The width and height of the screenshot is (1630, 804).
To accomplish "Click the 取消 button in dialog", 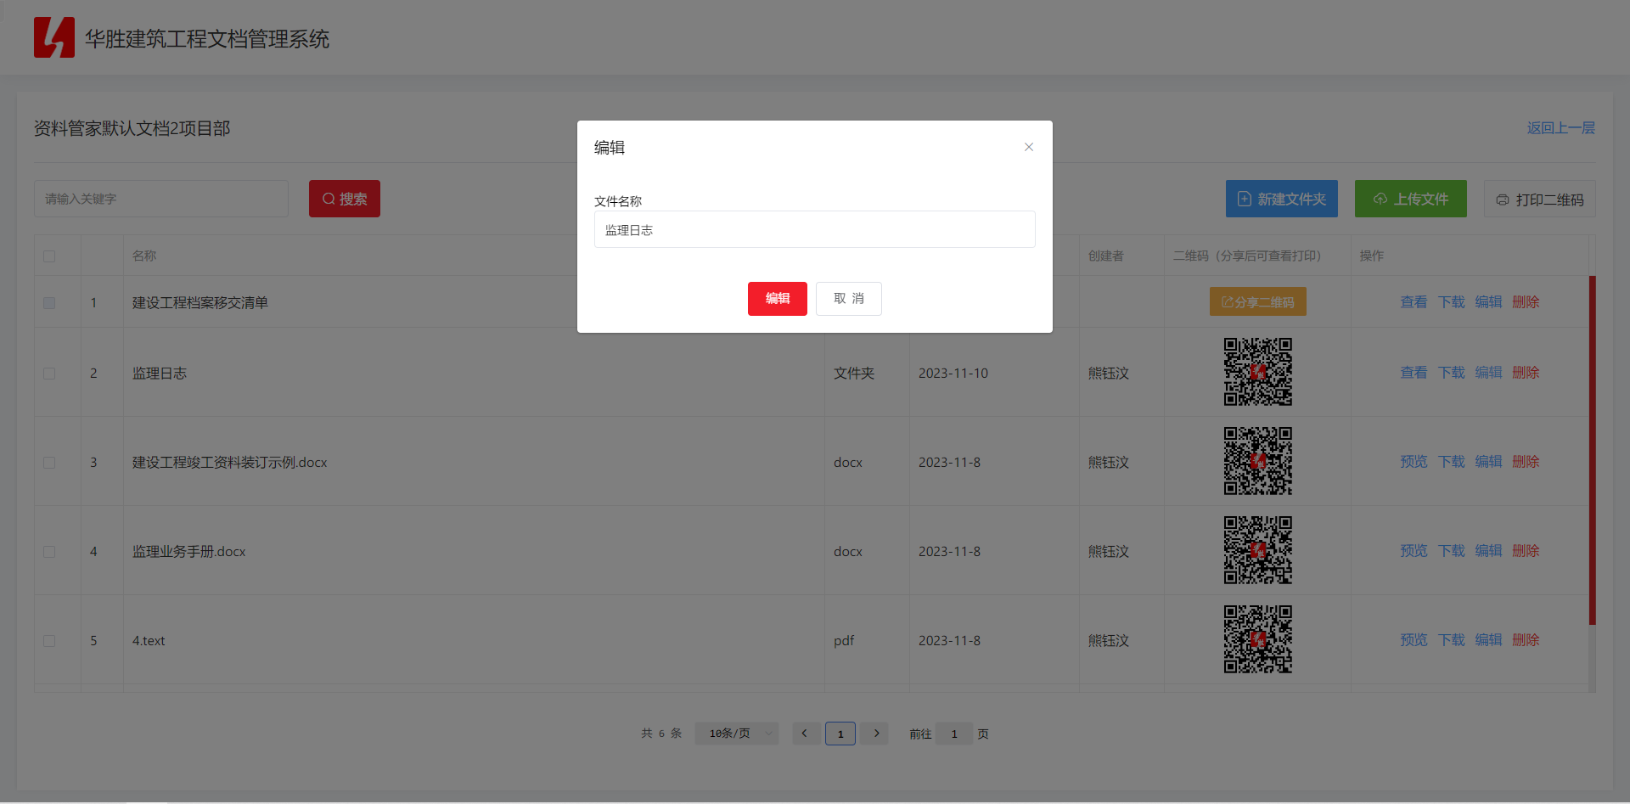I will [849, 299].
